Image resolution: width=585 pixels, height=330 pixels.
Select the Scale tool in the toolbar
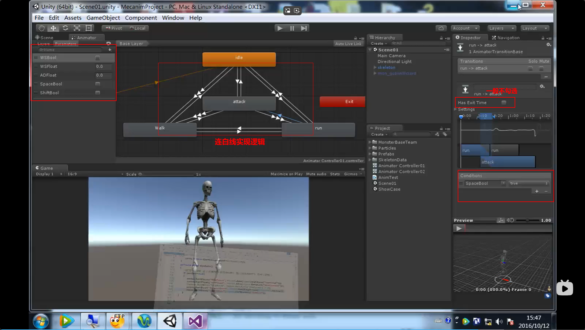coord(77,28)
